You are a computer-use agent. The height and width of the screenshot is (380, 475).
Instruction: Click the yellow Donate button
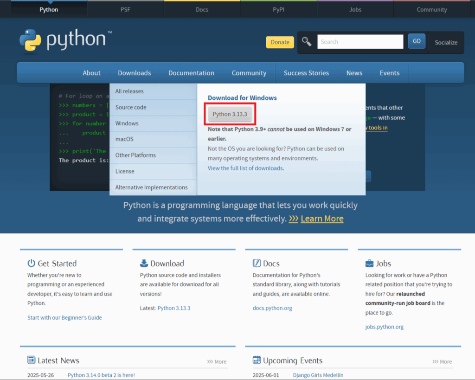click(280, 42)
